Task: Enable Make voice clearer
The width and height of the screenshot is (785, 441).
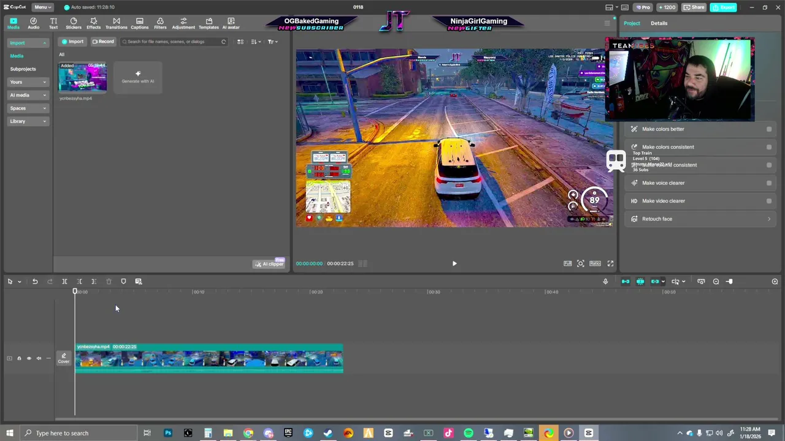Action: click(769, 183)
